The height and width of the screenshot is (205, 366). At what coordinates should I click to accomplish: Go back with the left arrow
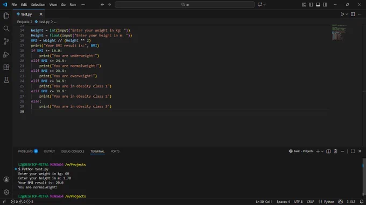tap(102, 4)
